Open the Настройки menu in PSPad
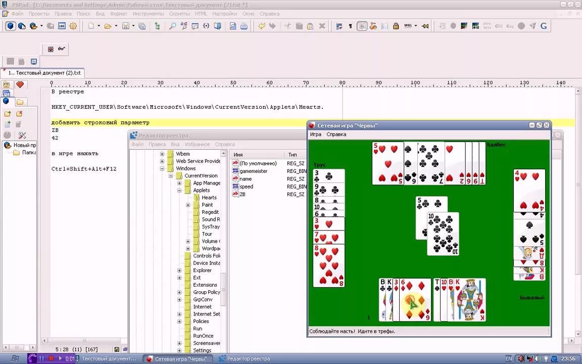The image size is (582, 364). pyautogui.click(x=224, y=14)
